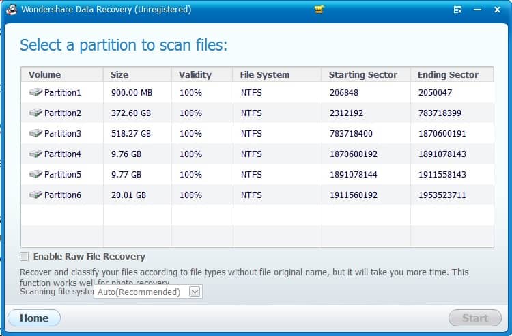Viewport: 512px width, 336px height.
Task: Select the Partition2 drive icon
Action: click(35, 113)
